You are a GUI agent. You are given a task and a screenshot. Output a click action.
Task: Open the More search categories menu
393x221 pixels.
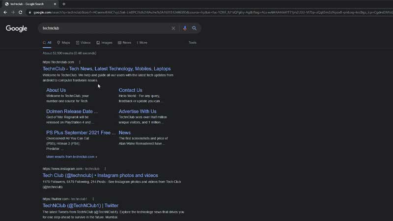142,43
